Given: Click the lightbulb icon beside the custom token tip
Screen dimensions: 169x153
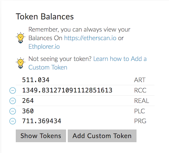Looking at the screenshot, I should [x=20, y=63].
